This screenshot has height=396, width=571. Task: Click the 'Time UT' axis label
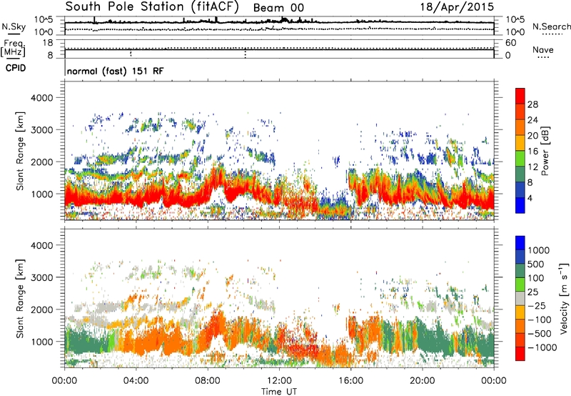(x=279, y=391)
